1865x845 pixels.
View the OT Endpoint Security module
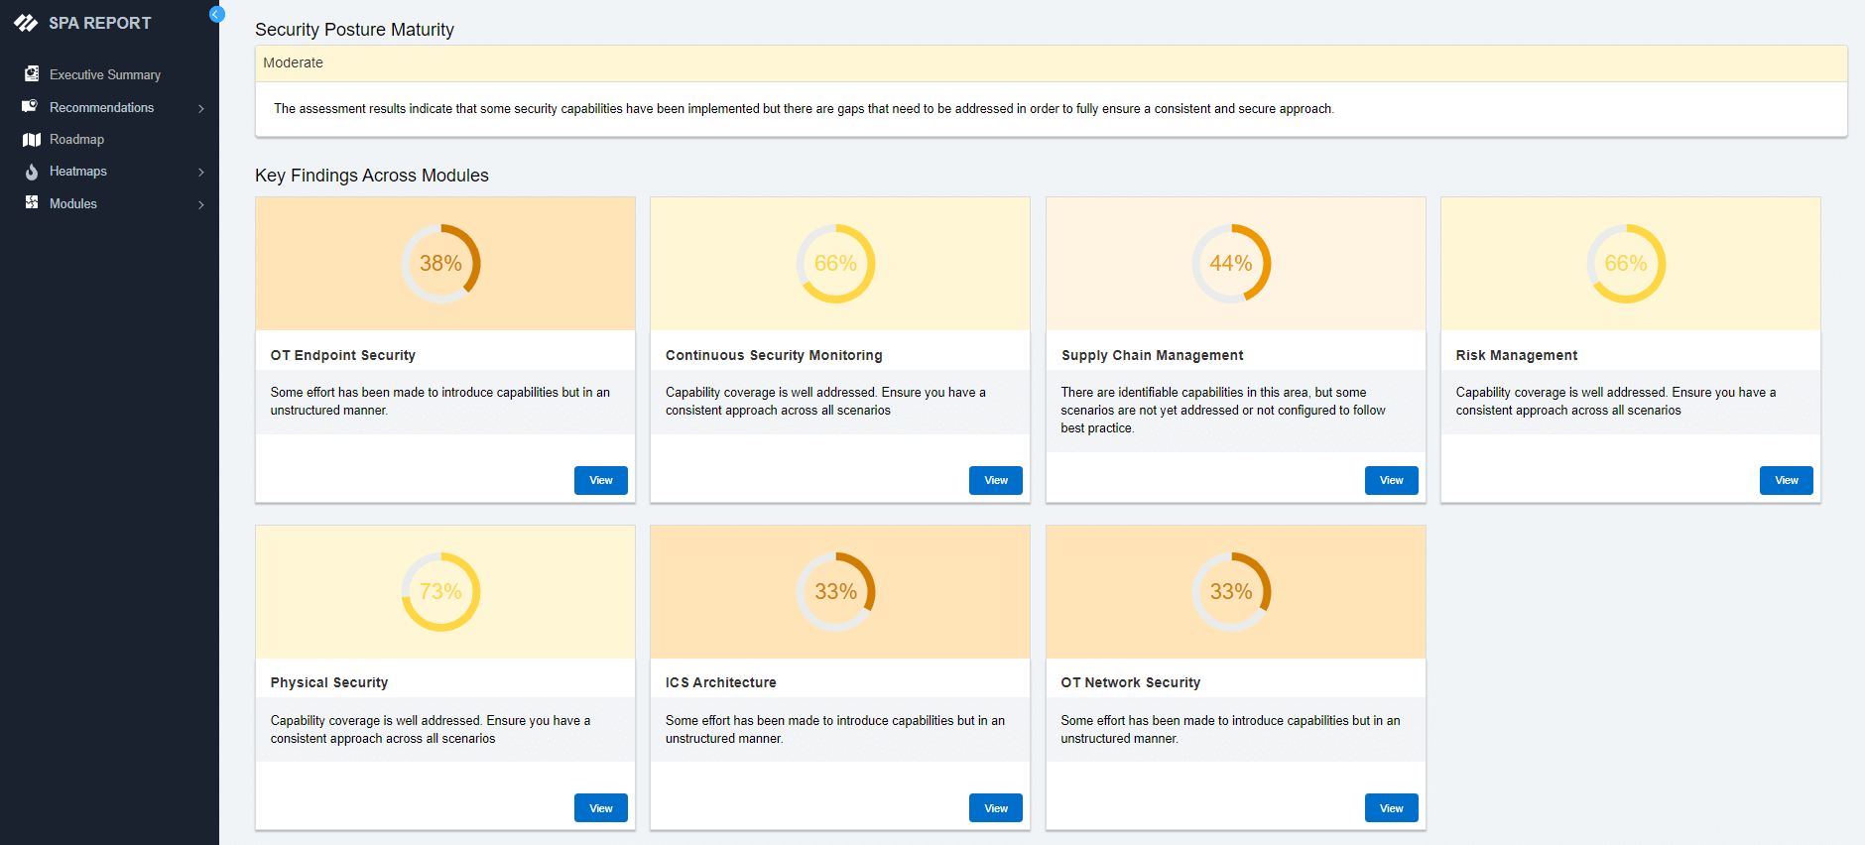[600, 480]
